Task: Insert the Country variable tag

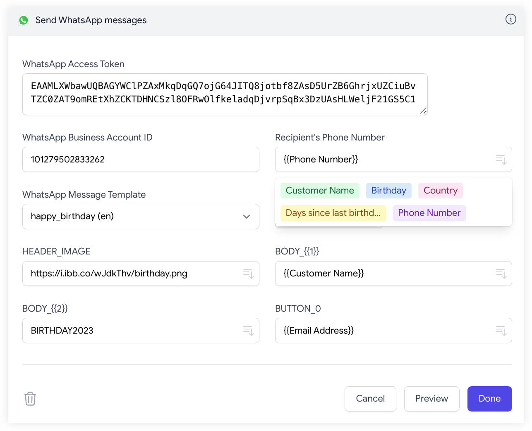Action: tap(441, 191)
